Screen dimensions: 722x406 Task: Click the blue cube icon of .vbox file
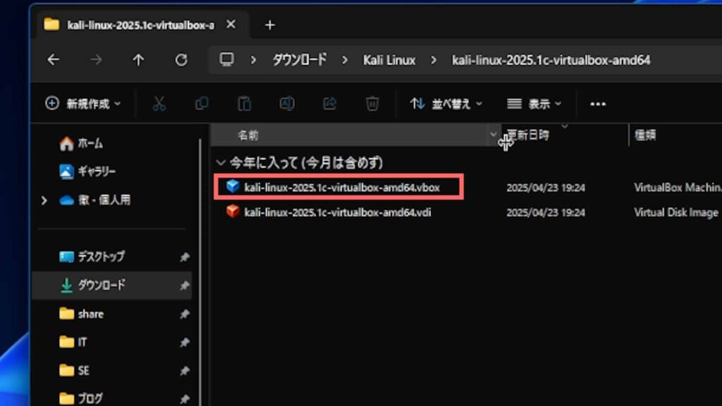click(233, 186)
